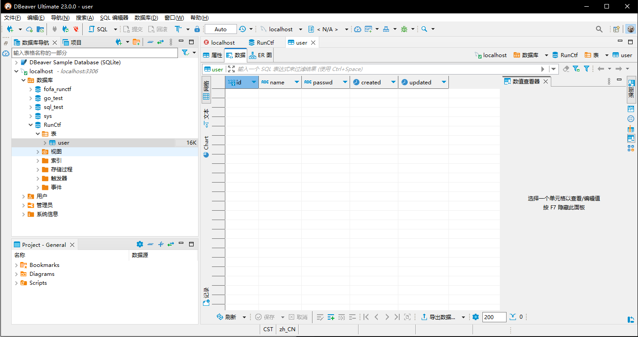Expand the fofa_runctf database node
Screen dimensions: 638x337
pyautogui.click(x=31, y=89)
